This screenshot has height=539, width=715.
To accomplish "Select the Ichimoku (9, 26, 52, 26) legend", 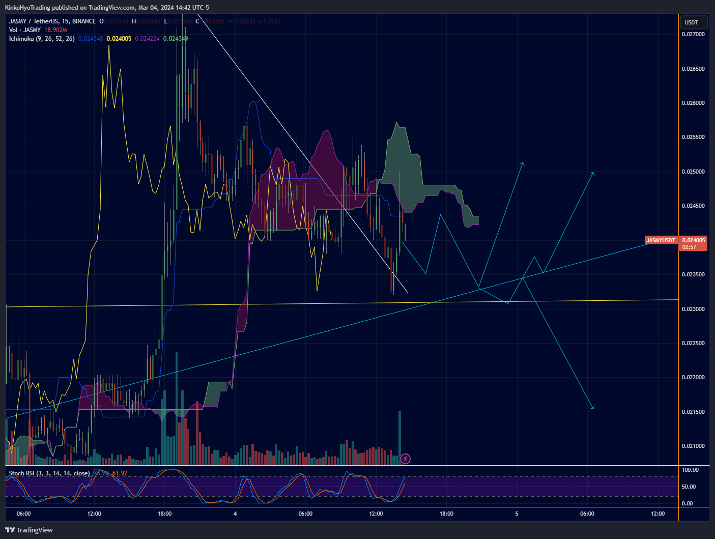I will pyautogui.click(x=42, y=39).
